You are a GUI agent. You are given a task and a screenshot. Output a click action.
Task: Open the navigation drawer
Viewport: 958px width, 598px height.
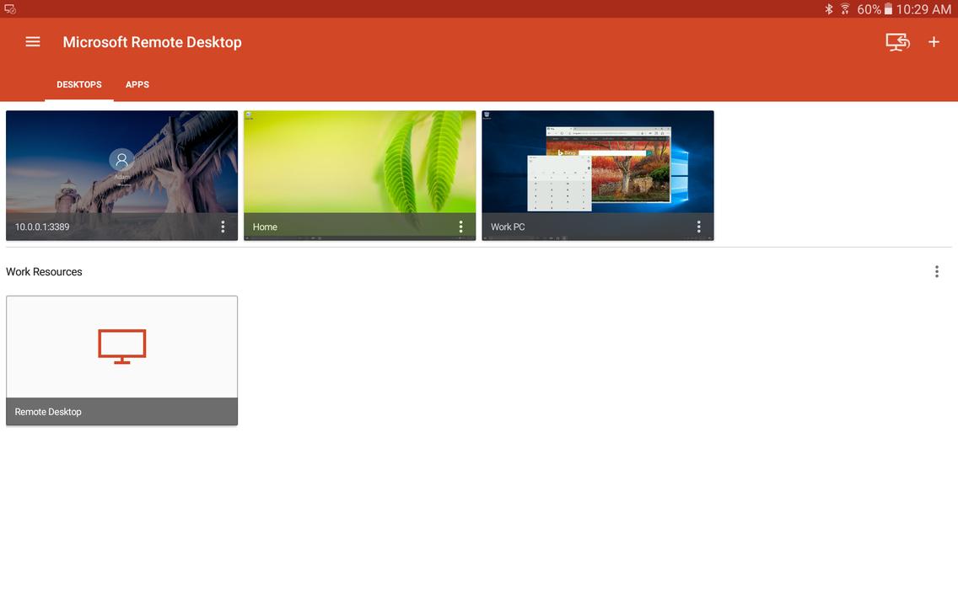coord(32,41)
